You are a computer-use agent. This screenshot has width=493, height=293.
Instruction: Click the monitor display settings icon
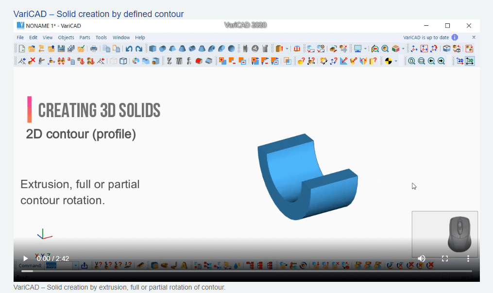click(x=358, y=49)
